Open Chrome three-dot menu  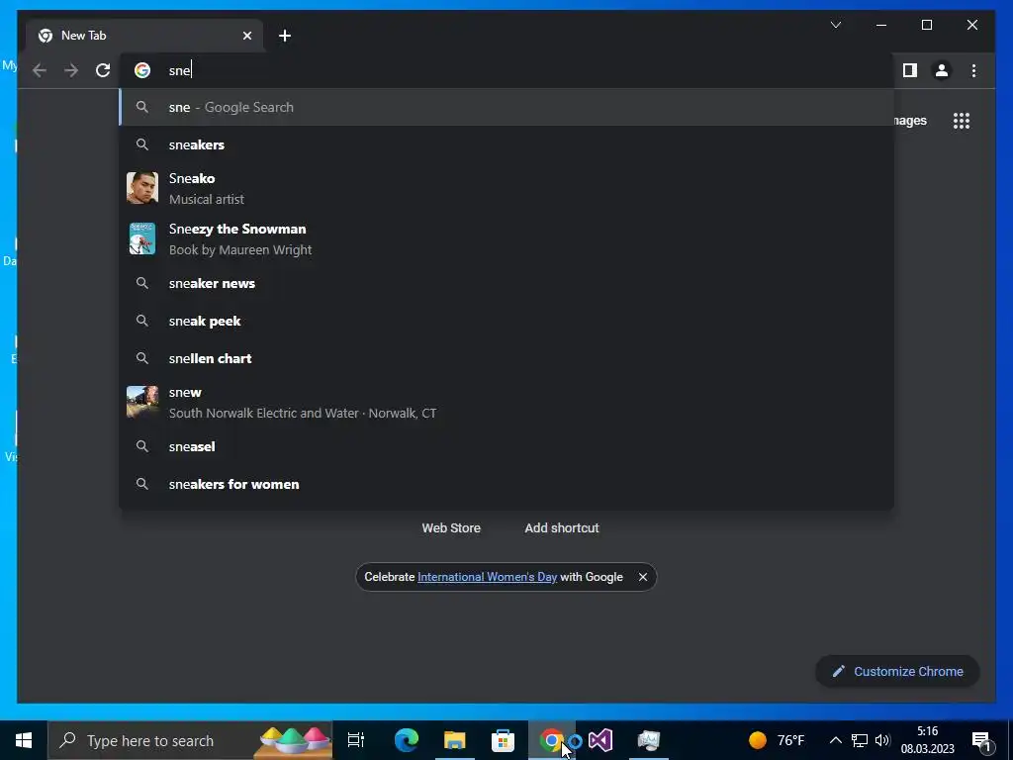[973, 70]
